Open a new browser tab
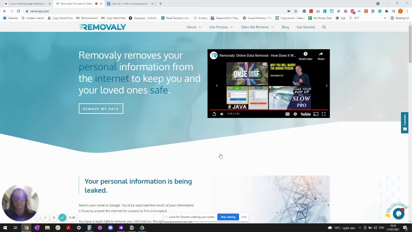 click(x=160, y=4)
